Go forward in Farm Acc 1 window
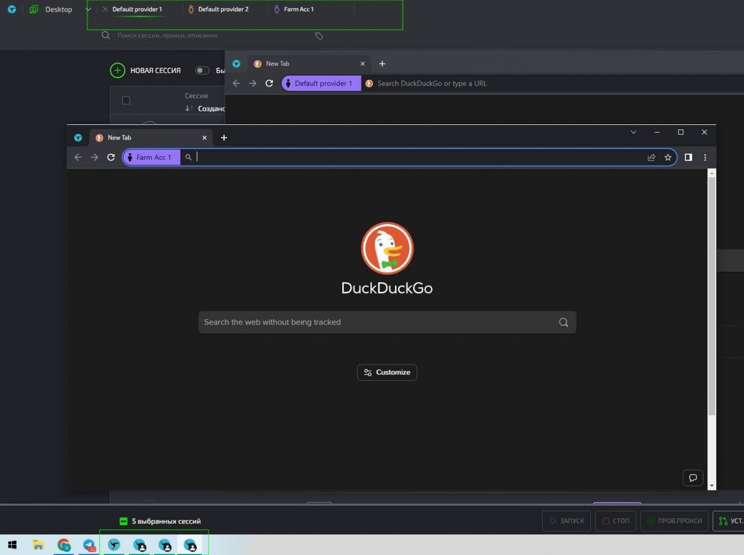The height and width of the screenshot is (555, 744). [94, 157]
